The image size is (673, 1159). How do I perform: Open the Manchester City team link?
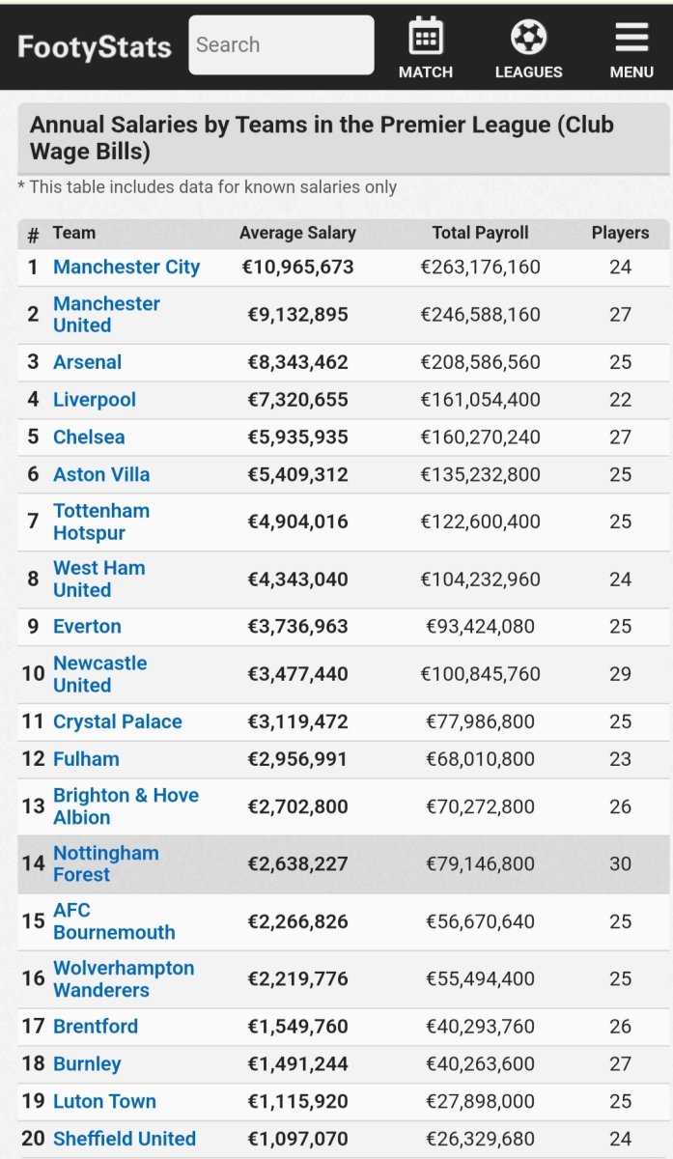tap(126, 268)
